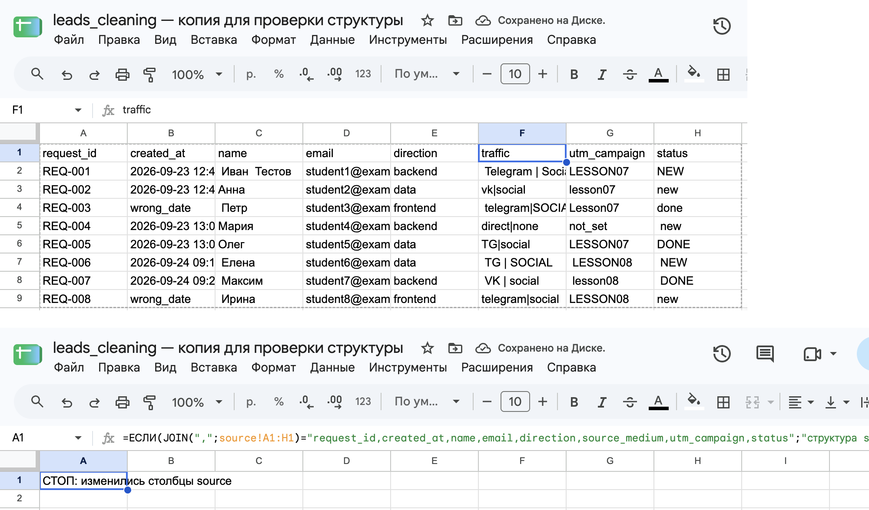The image size is (869, 510).
Task: Click move-to-folder icon in top window title
Action: tap(455, 20)
